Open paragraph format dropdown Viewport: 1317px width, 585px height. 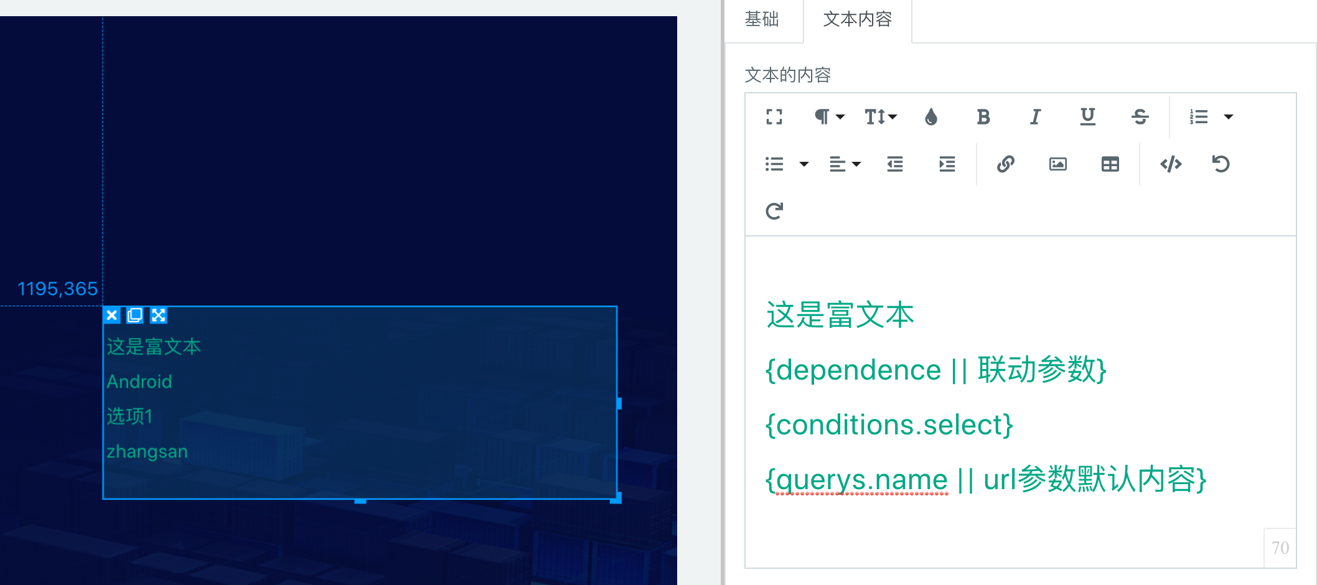[x=830, y=117]
